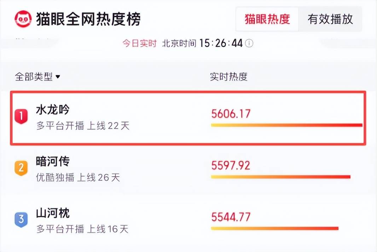Click the 水龙吟 heat progress bar
The height and width of the screenshot is (252, 377).
[x=286, y=125]
